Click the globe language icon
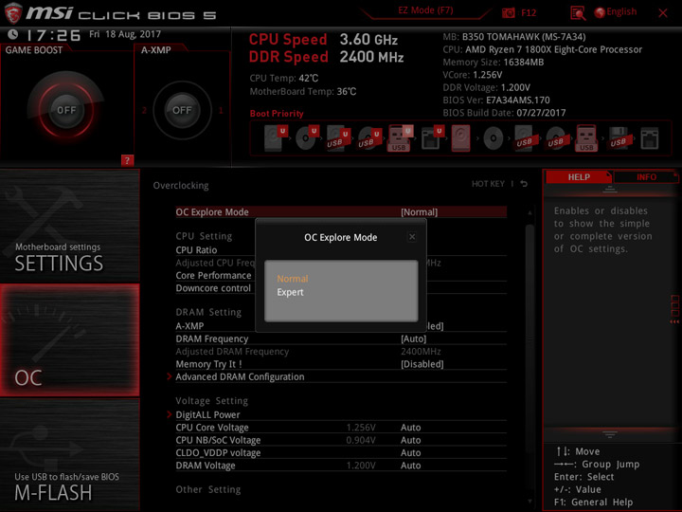682x512 pixels. [600, 12]
